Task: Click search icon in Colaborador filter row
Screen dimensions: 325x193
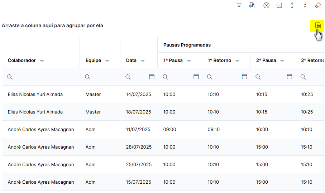Action: (10, 77)
